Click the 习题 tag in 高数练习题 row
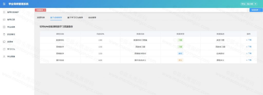 (x=180, y=47)
